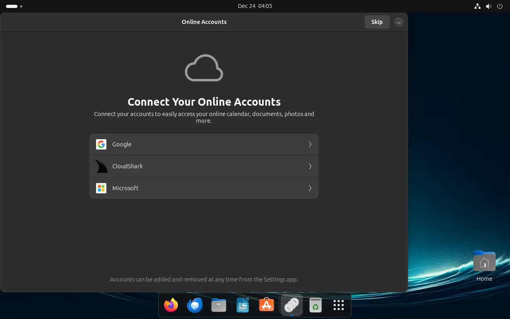Expand the Google account row chevron
The width and height of the screenshot is (510, 319).
(310, 144)
